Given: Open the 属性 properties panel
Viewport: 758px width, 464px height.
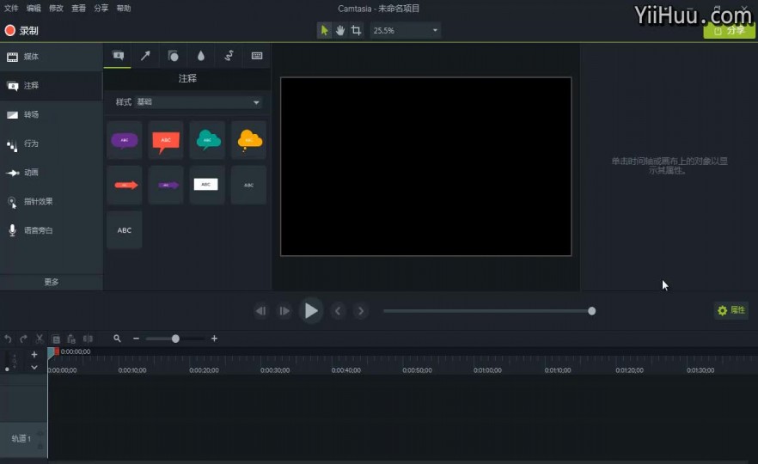Looking at the screenshot, I should [x=730, y=310].
